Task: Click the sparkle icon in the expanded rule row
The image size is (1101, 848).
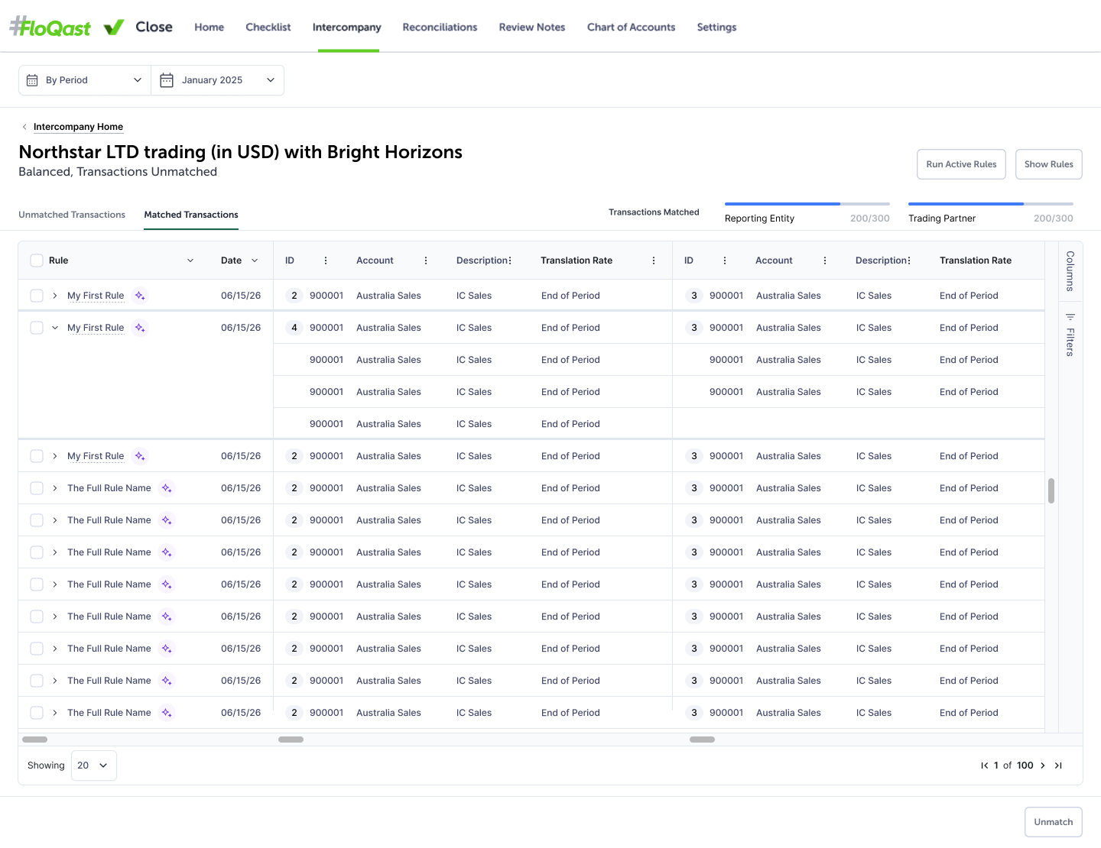Action: pos(140,328)
